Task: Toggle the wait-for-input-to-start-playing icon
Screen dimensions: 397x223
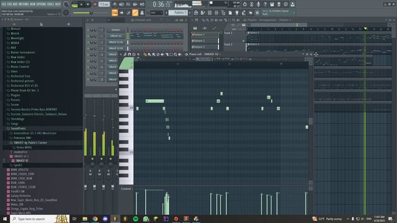Action: click(122, 4)
